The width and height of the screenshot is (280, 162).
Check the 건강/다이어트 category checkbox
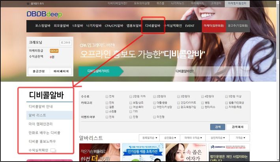pyautogui.click(x=178, y=103)
